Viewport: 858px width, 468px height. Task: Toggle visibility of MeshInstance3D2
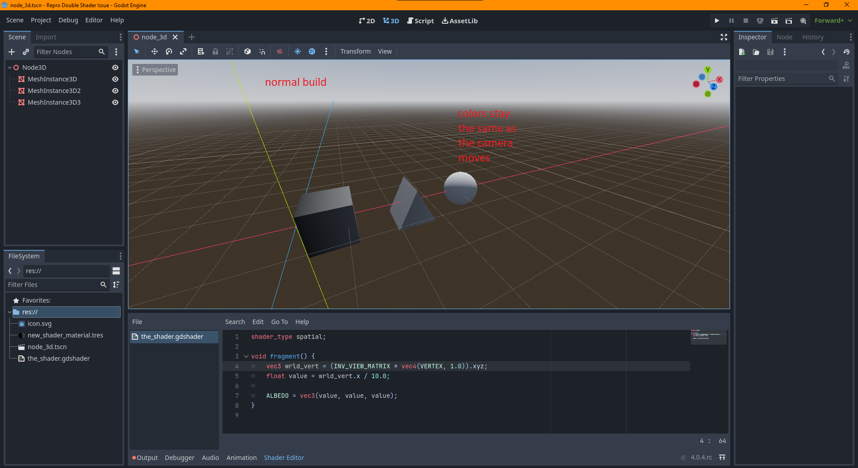[x=115, y=91]
